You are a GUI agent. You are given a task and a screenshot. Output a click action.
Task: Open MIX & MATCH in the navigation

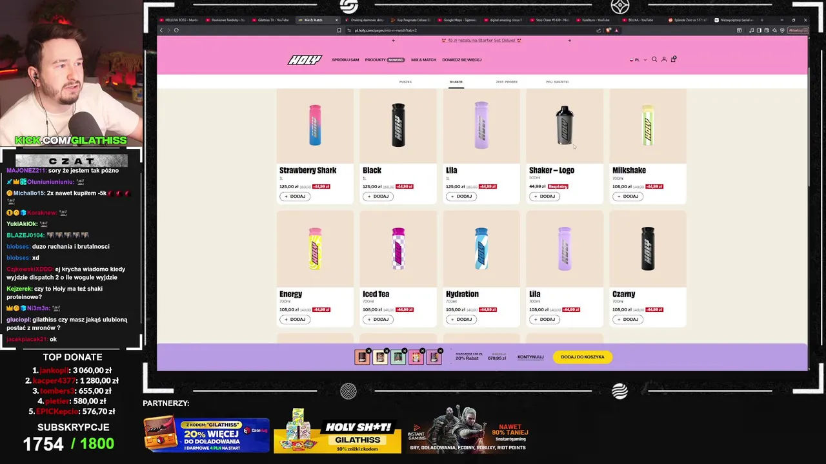click(x=423, y=60)
